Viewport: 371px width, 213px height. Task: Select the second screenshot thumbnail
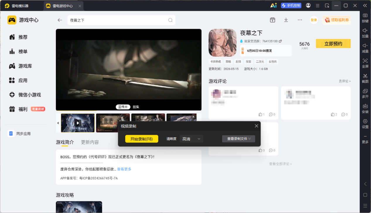coord(113,123)
